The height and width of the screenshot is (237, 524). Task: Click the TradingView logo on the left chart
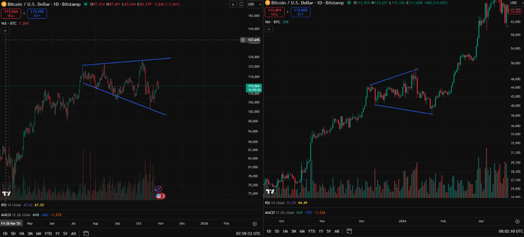[x=7, y=194]
